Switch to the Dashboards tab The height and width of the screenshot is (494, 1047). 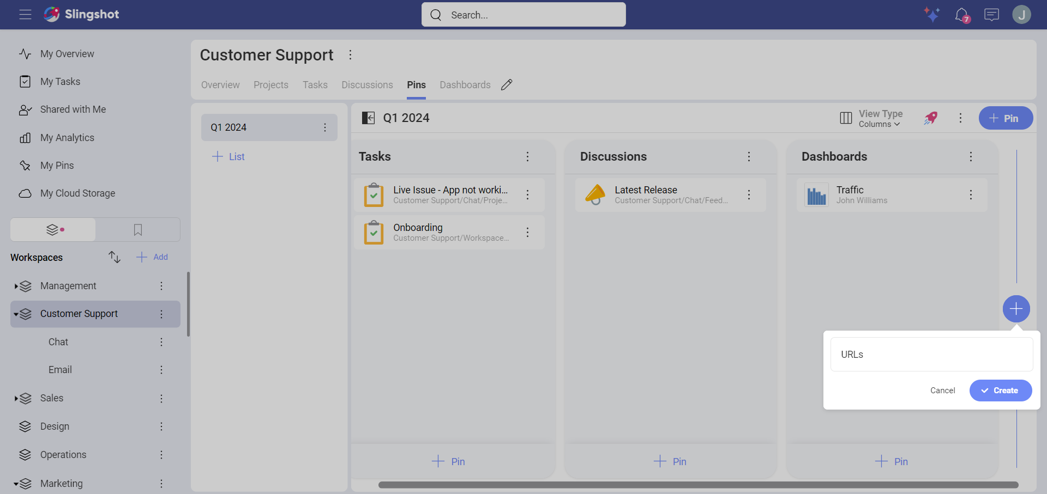pyautogui.click(x=465, y=85)
